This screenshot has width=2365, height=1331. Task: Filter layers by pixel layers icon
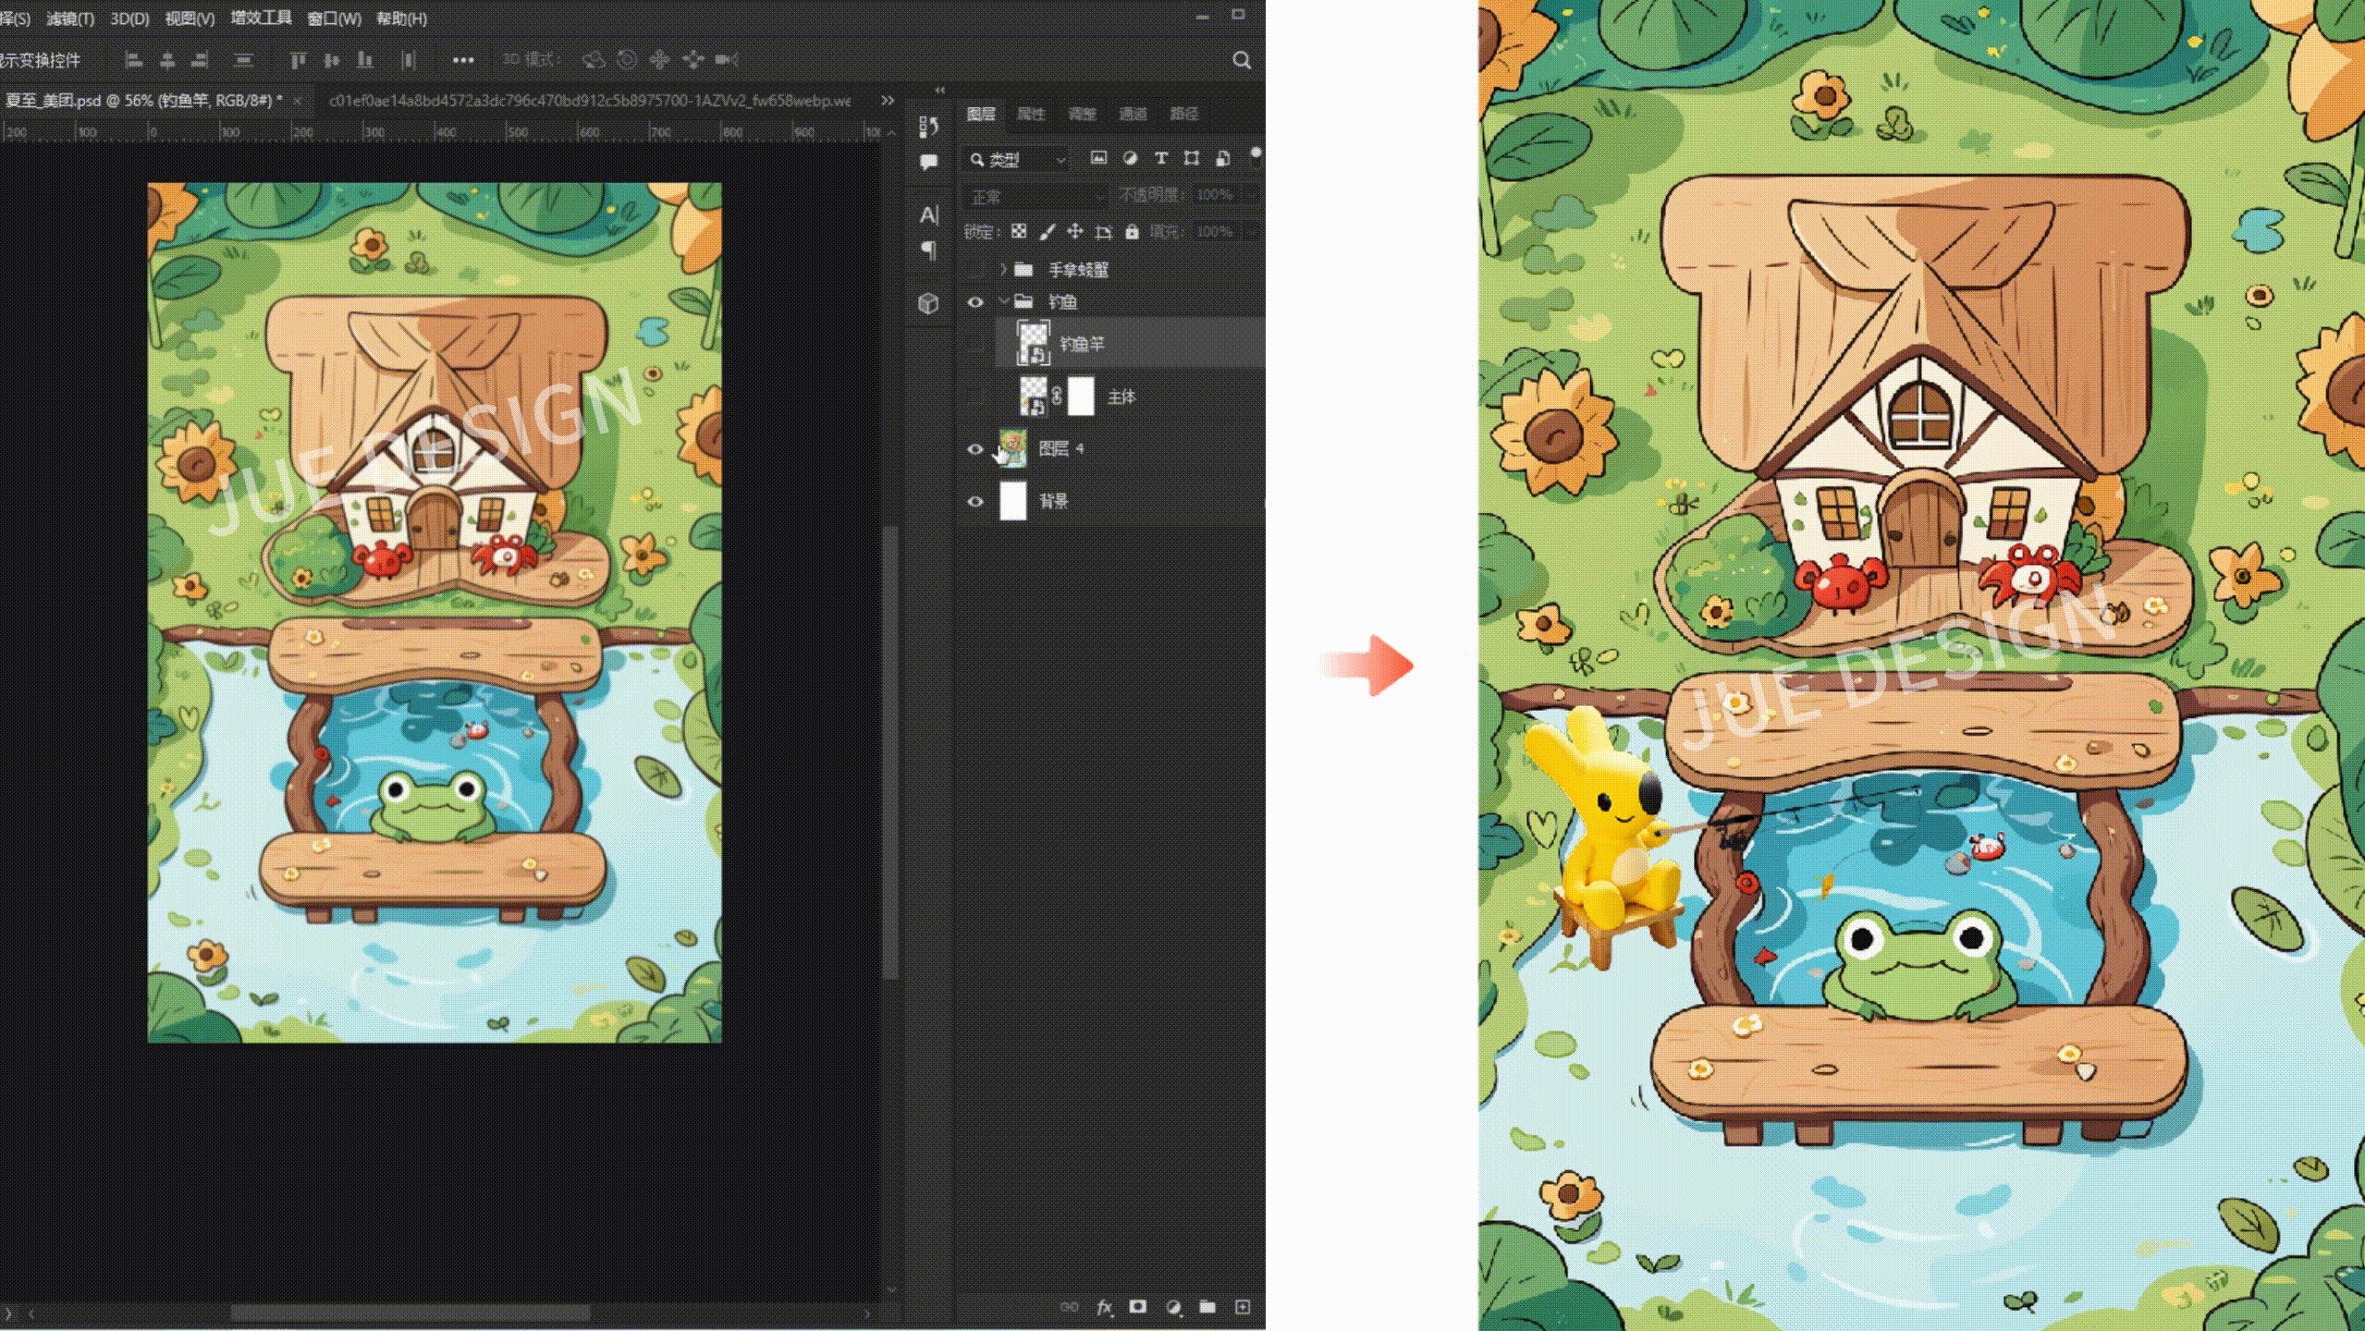1098,159
